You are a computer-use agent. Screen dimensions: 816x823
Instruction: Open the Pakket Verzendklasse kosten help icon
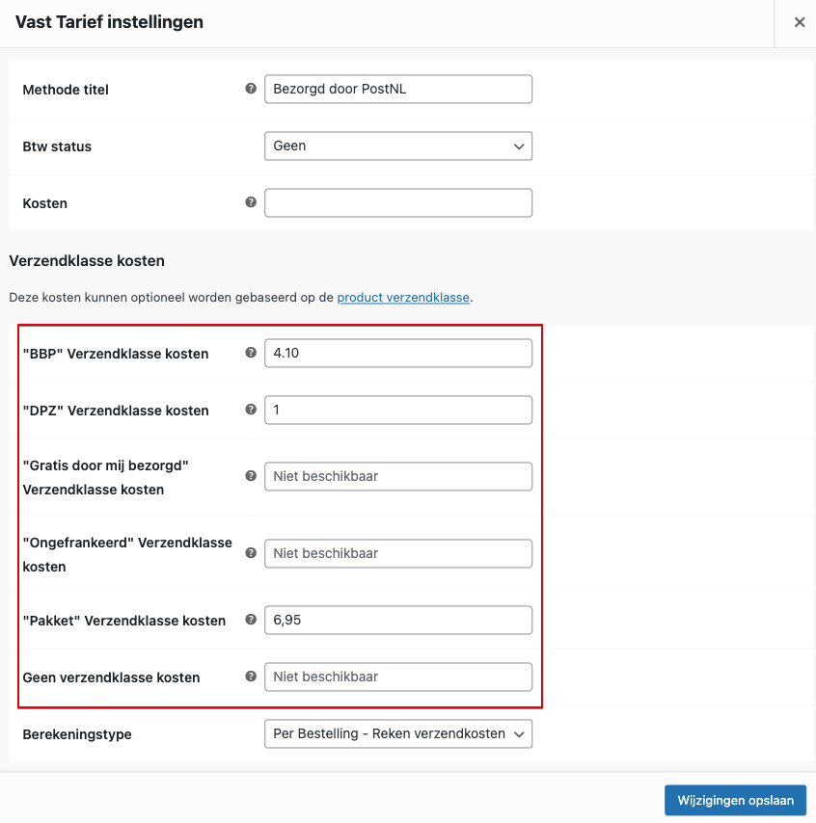pos(251,620)
